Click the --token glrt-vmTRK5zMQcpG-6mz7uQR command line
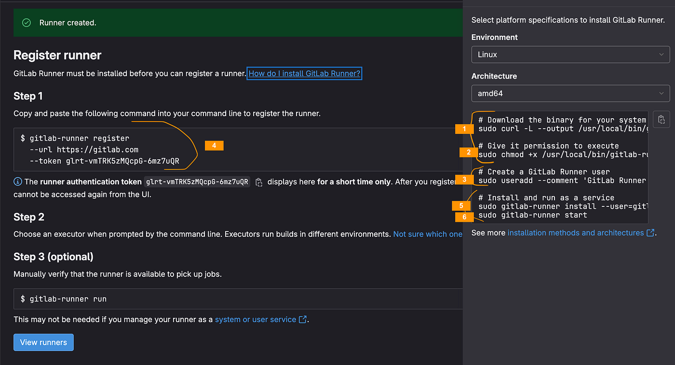The height and width of the screenshot is (365, 675). click(x=104, y=162)
